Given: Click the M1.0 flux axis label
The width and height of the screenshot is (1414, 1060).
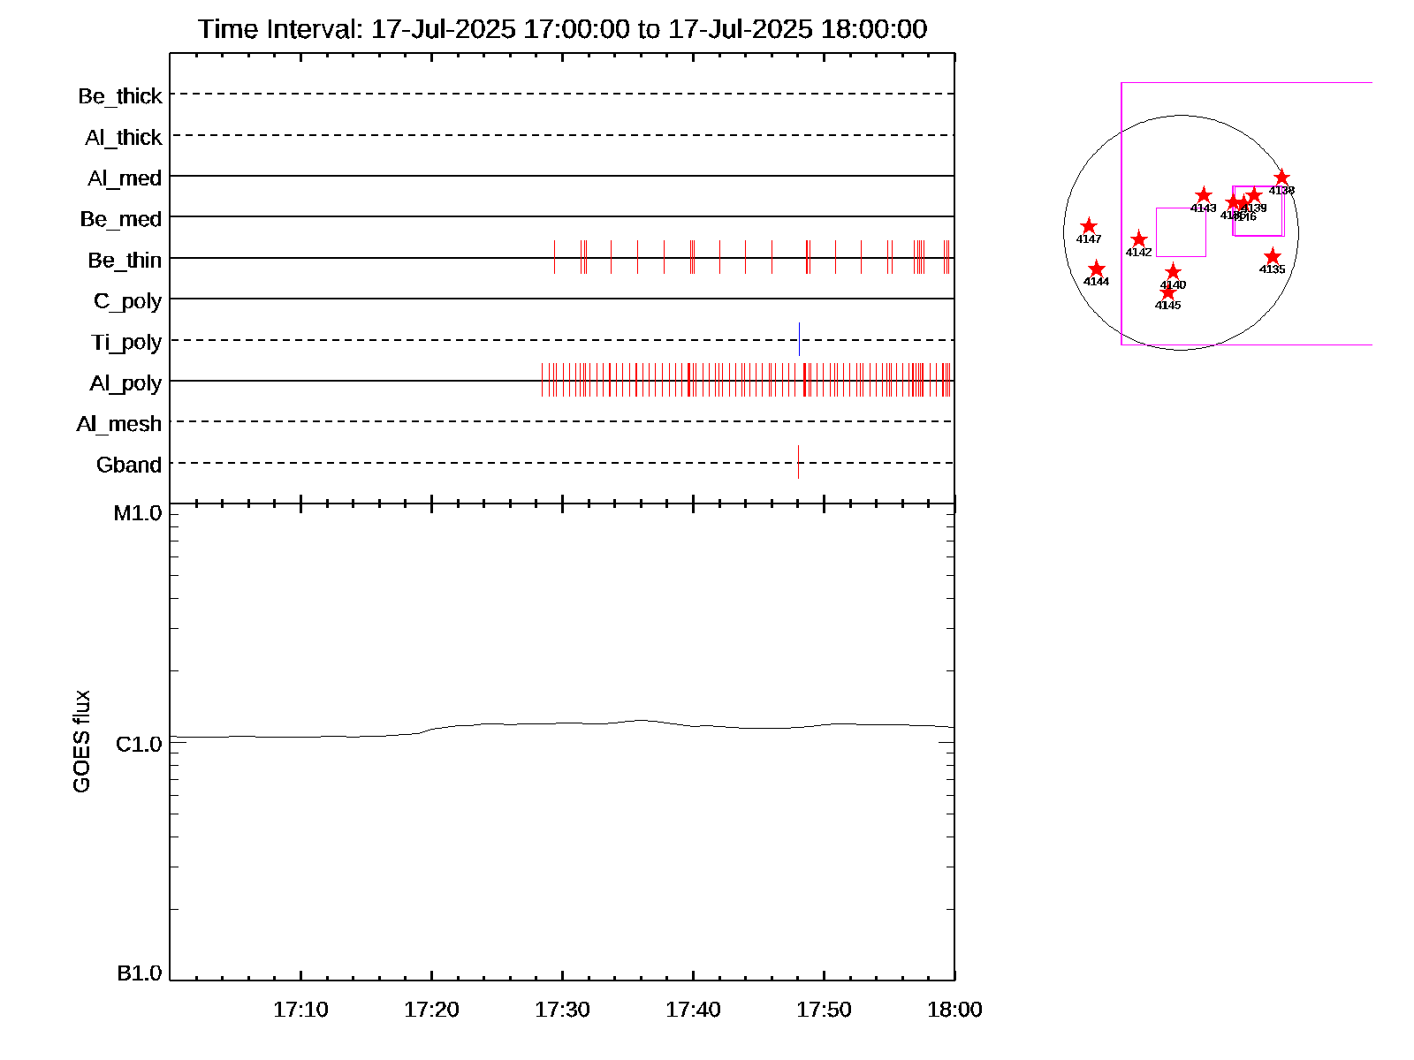Looking at the screenshot, I should (138, 513).
